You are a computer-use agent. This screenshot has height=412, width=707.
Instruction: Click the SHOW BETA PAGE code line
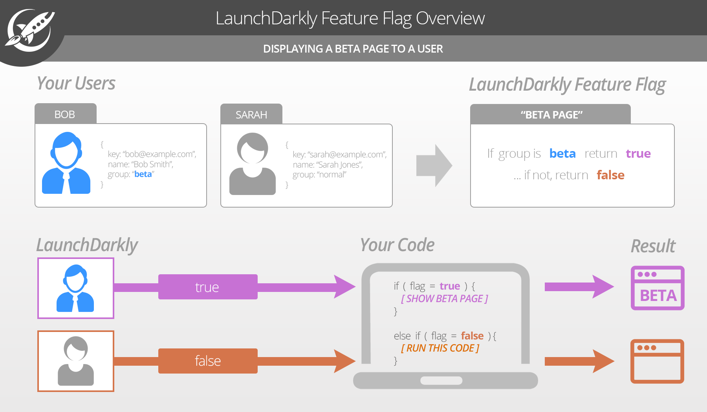(444, 299)
